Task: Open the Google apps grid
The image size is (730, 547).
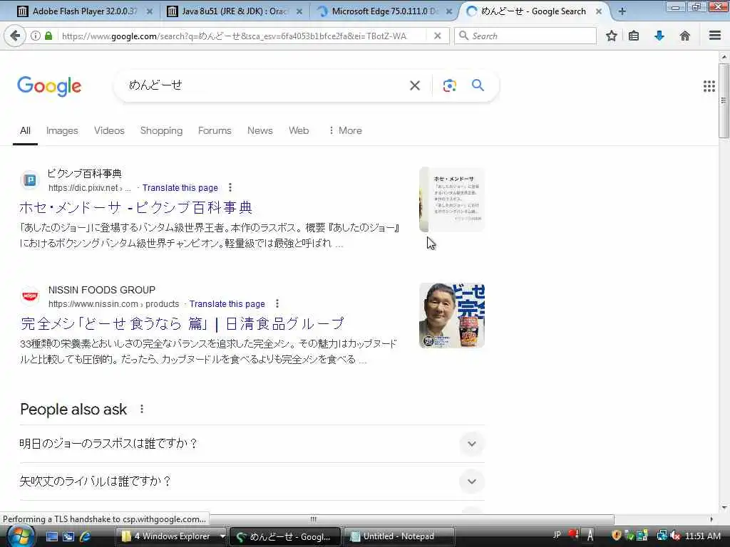Action: pos(709,86)
